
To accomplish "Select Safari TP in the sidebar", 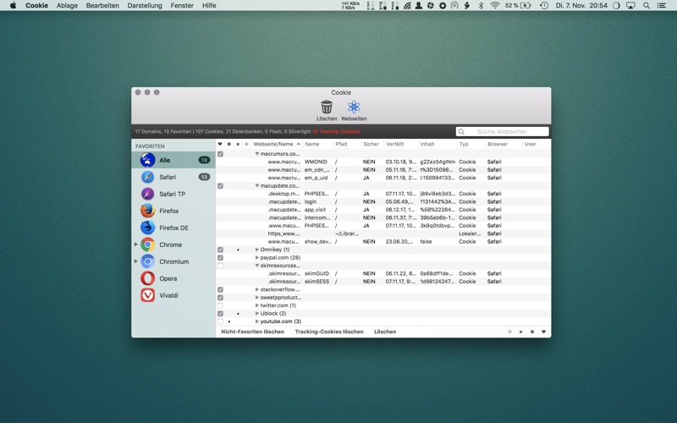I will (173, 194).
